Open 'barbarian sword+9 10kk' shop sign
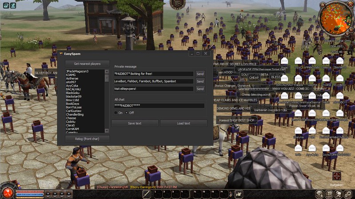Screen dimensions: 355x199 [270, 110]
